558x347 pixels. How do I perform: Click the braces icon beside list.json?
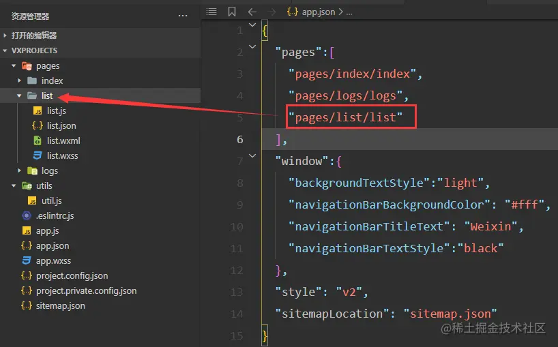point(38,125)
